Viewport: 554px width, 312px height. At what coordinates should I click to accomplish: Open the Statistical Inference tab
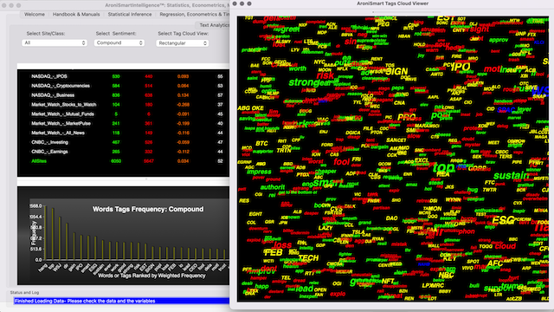[x=130, y=15]
